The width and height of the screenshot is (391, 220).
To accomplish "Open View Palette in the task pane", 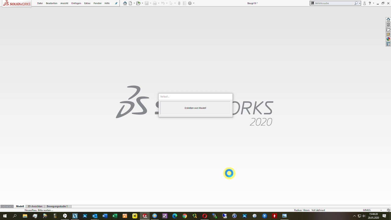I will pyautogui.click(x=388, y=34).
